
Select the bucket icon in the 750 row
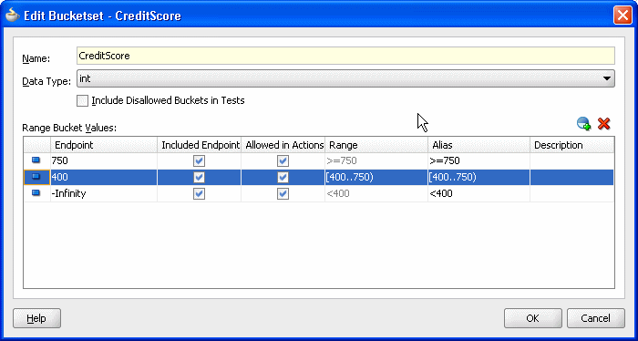click(x=36, y=160)
